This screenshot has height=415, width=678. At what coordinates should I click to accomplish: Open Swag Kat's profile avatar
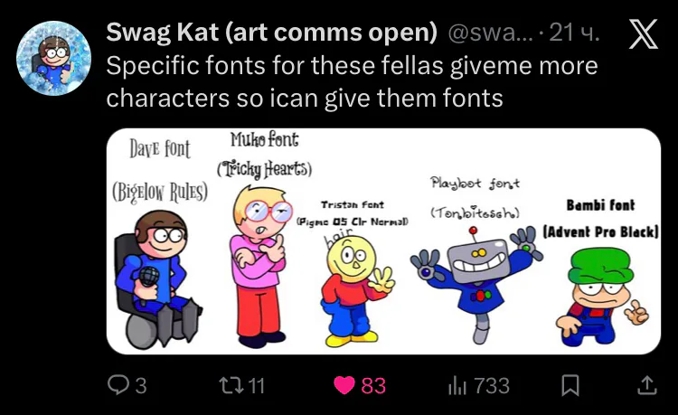[53, 58]
